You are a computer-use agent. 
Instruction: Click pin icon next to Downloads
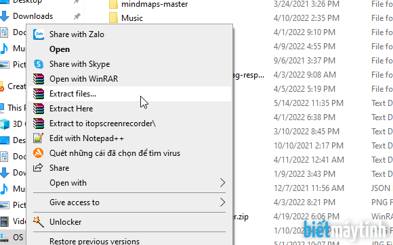click(x=77, y=16)
